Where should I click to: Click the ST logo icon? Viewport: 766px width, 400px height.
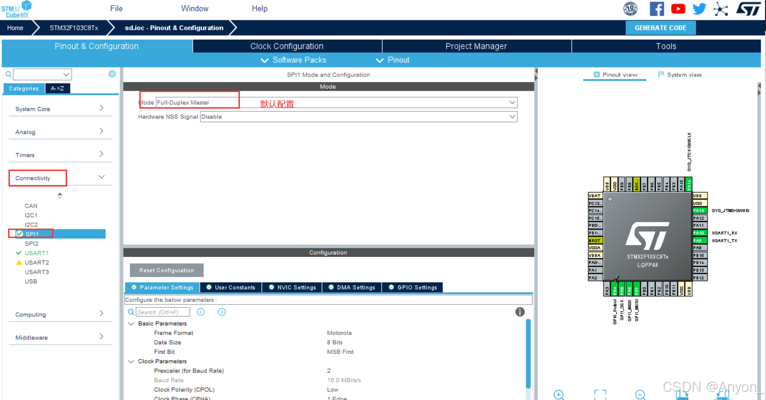748,9
